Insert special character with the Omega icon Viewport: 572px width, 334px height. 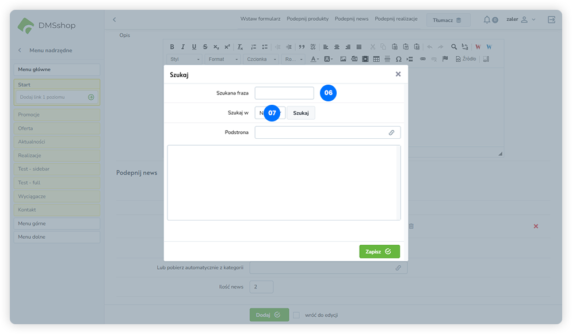click(x=398, y=59)
